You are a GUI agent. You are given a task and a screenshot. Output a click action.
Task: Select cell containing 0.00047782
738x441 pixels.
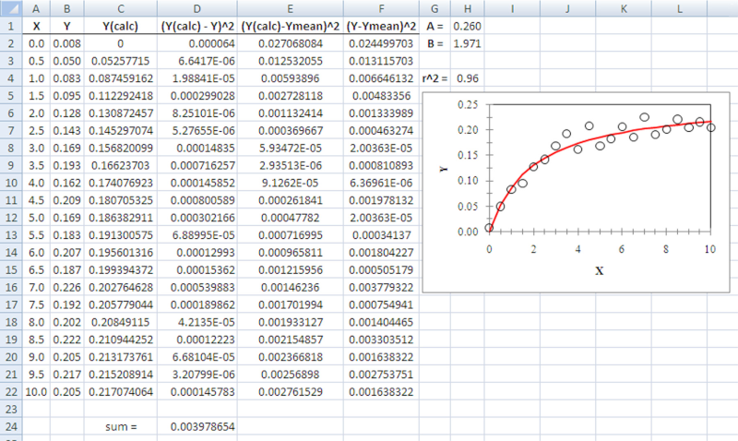291,218
